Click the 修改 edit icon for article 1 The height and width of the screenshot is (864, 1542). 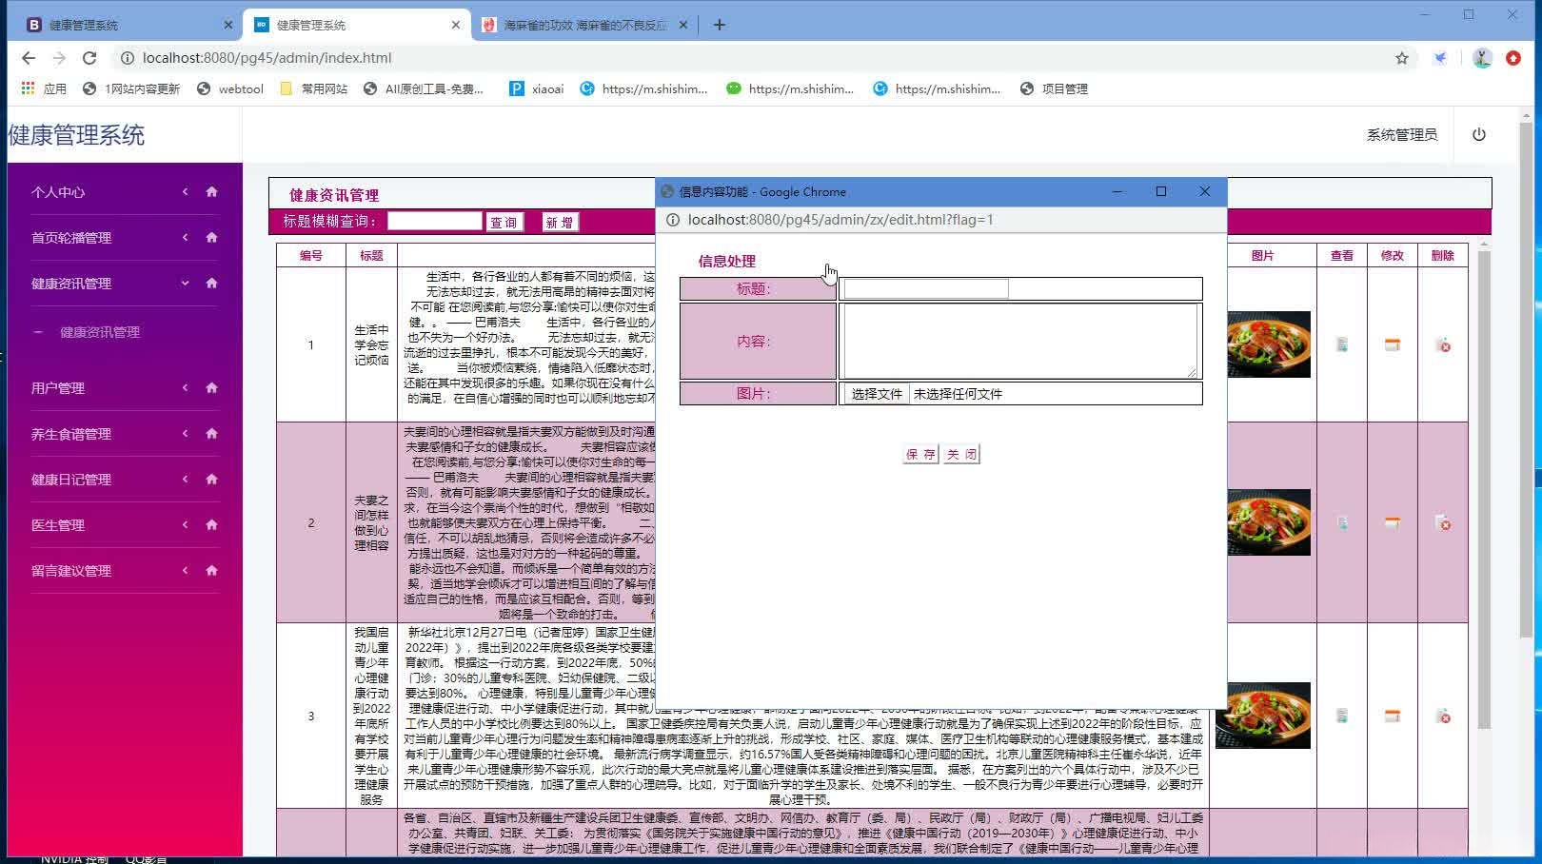click(x=1392, y=345)
